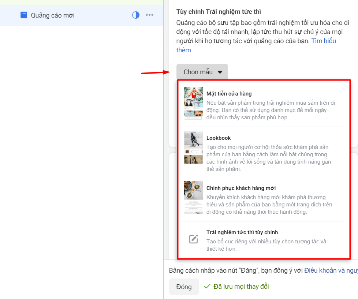358x299 pixels.
Task: Click the blue ad icon beside Quảng cáo mới
Action: point(24,15)
